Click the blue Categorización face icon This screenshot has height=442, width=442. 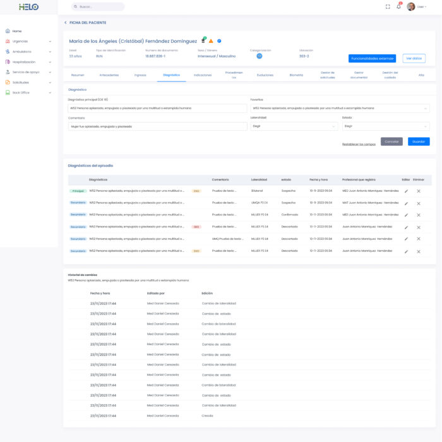[x=259, y=56]
